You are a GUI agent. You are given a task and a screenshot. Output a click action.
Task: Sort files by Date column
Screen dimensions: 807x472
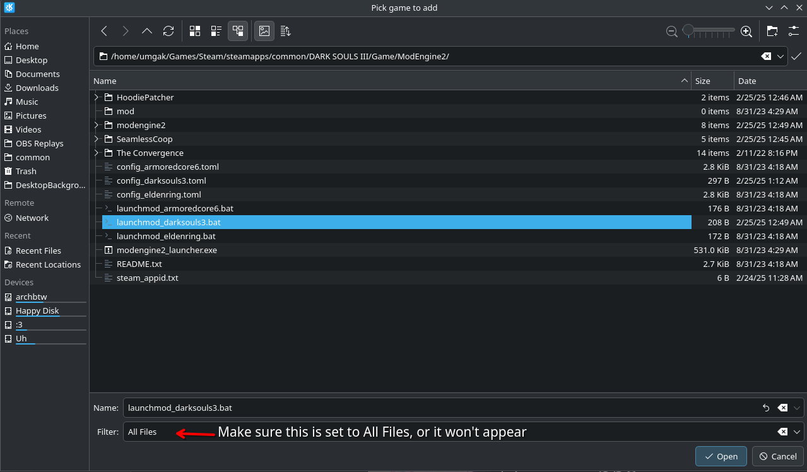coord(770,81)
